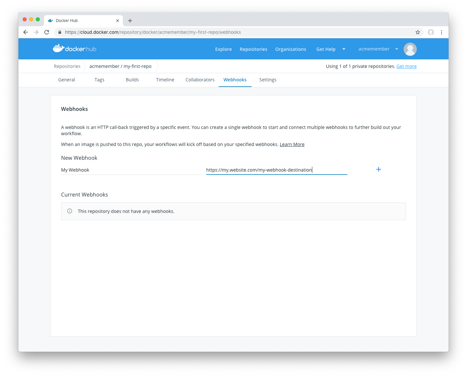467x376 pixels.
Task: Click the reload page icon
Action: (47, 32)
